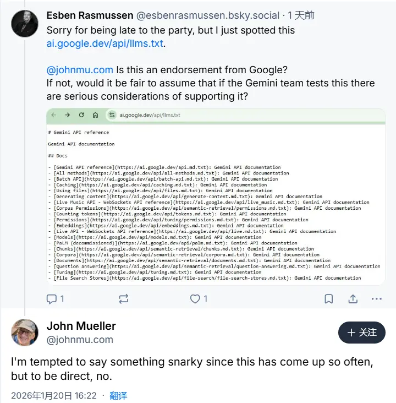Click the repost arrows icon
Image resolution: width=396 pixels, height=403 pixels.
[124, 299]
